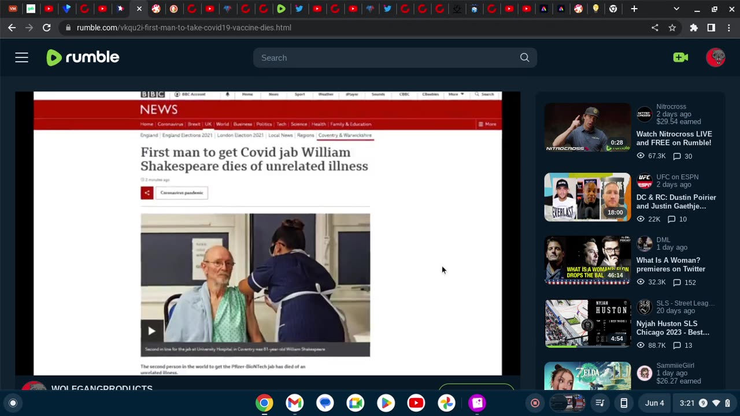Go forward in browser
This screenshot has width=740, height=416.
point(29,27)
